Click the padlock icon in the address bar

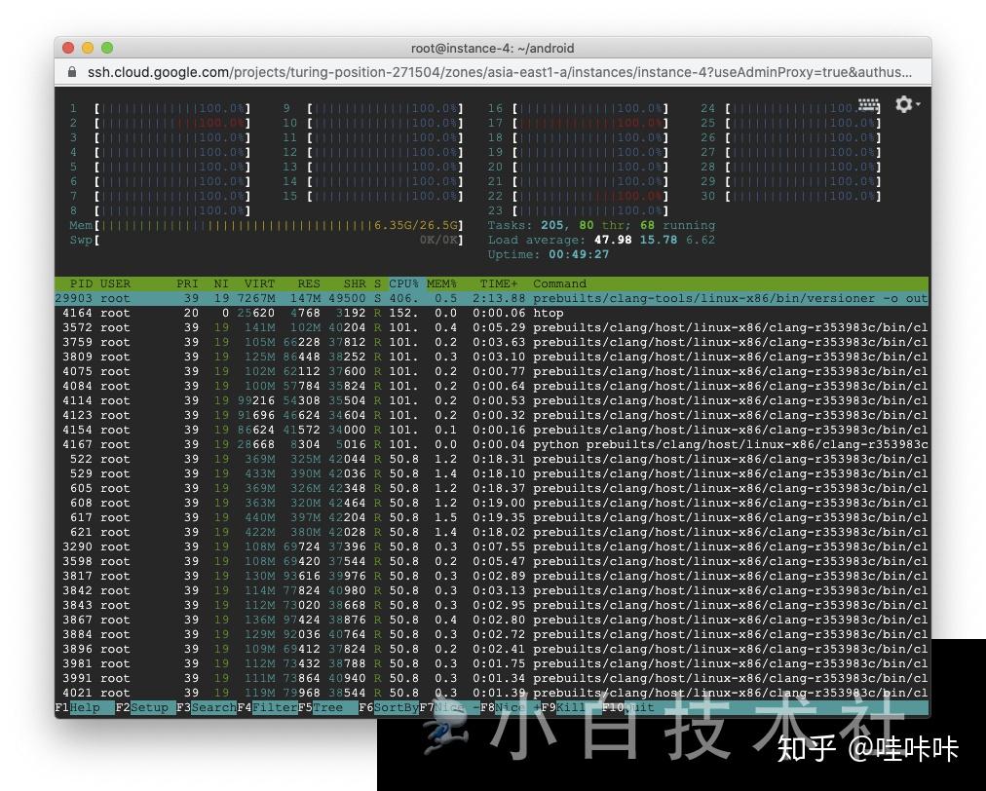(72, 72)
